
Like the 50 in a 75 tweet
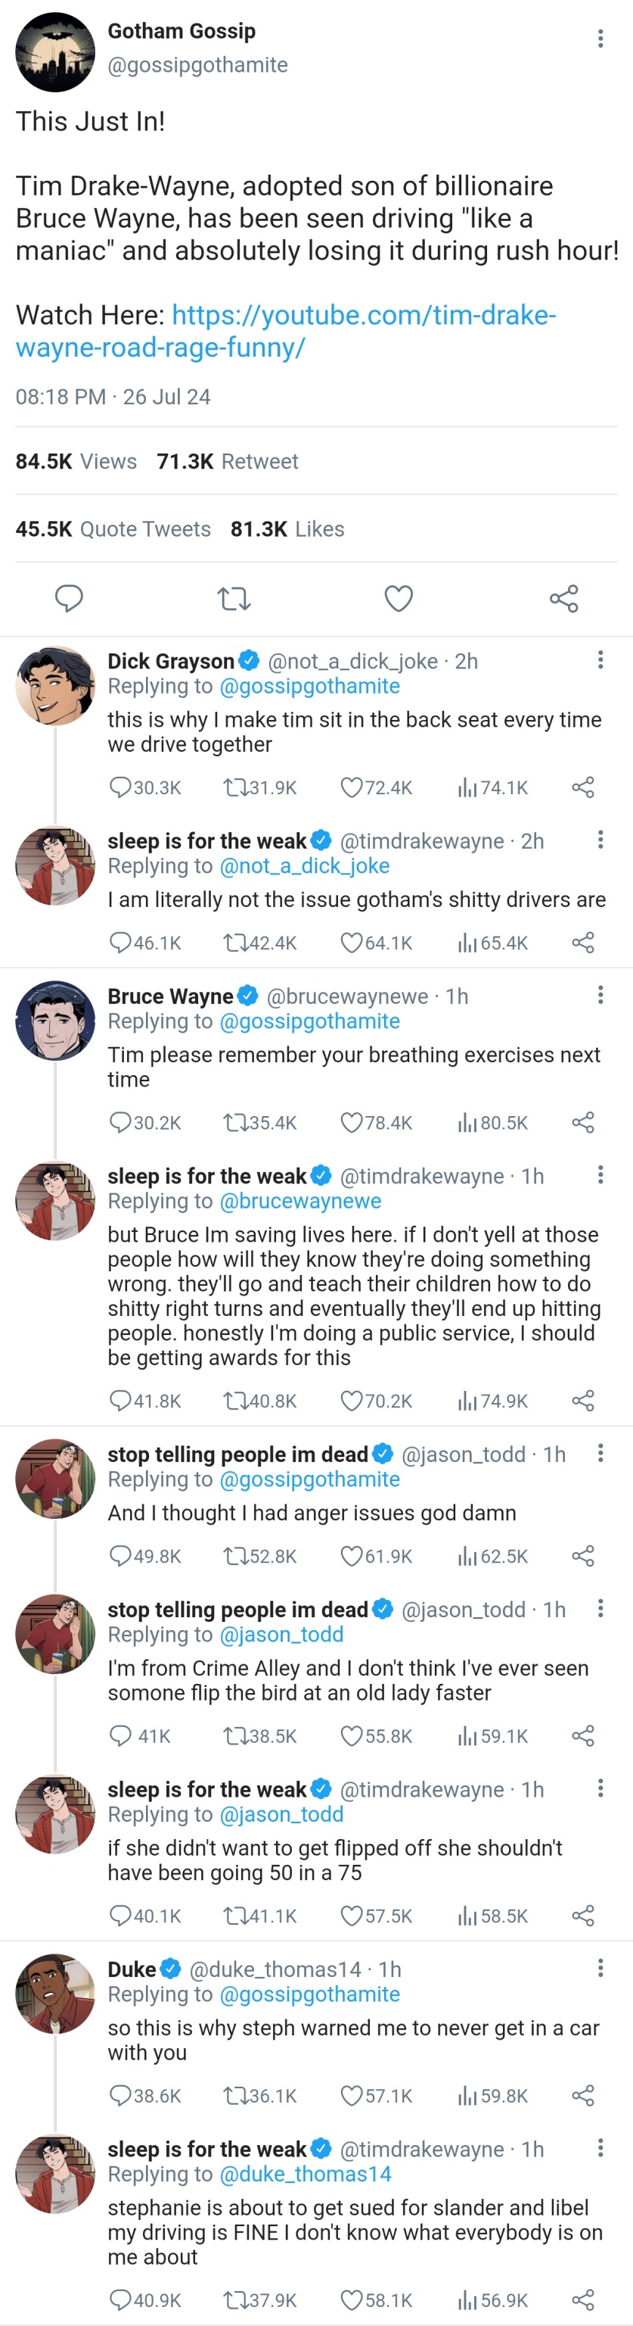(x=352, y=1915)
